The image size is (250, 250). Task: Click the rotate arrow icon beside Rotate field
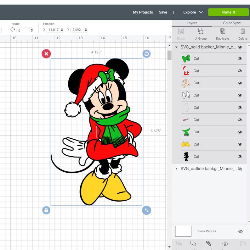[13, 30]
